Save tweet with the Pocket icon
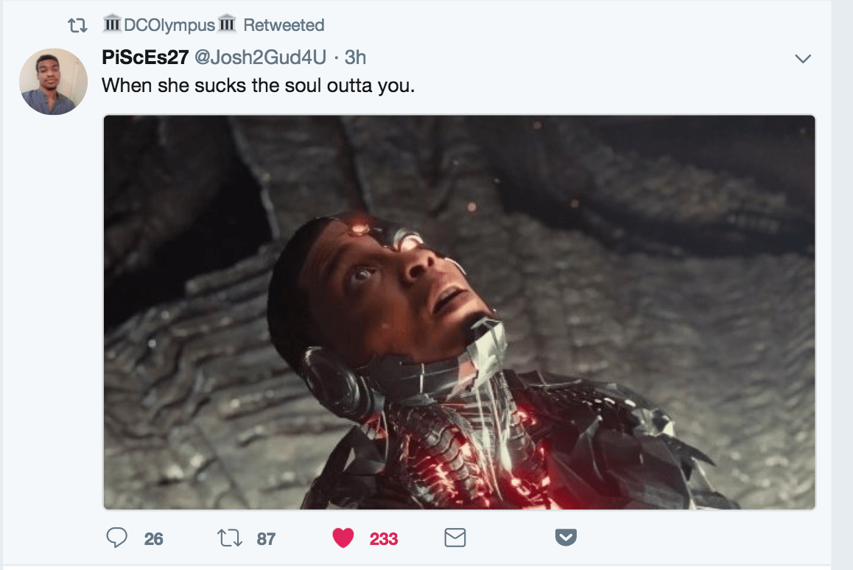This screenshot has width=853, height=570. click(566, 538)
